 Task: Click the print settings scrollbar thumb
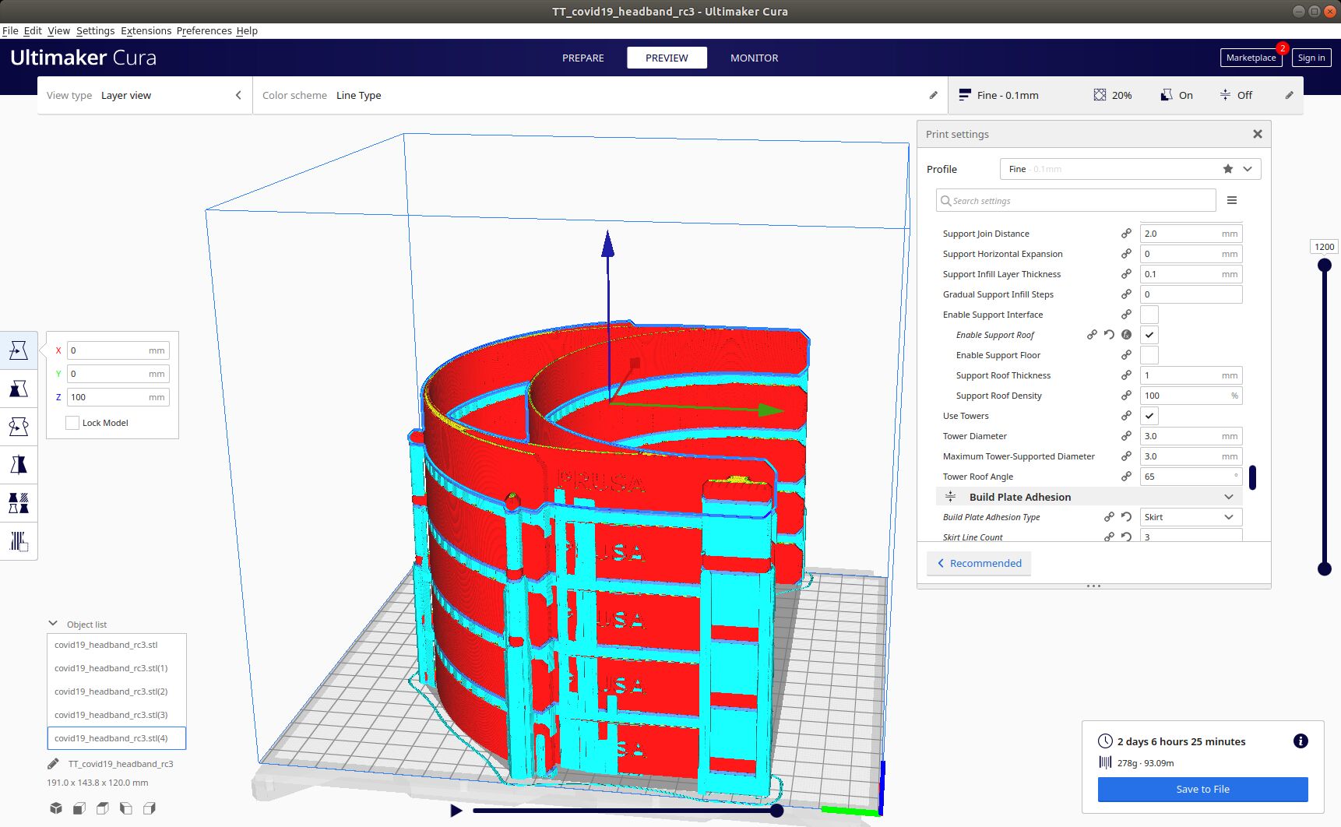tap(1252, 477)
